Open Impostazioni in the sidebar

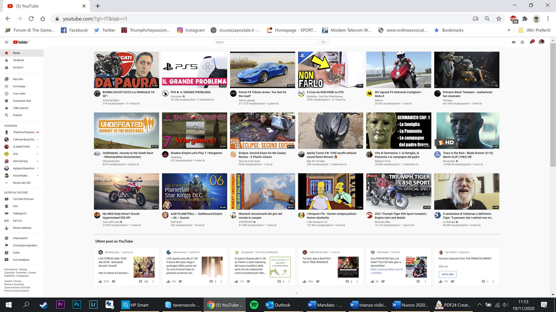tap(22, 238)
